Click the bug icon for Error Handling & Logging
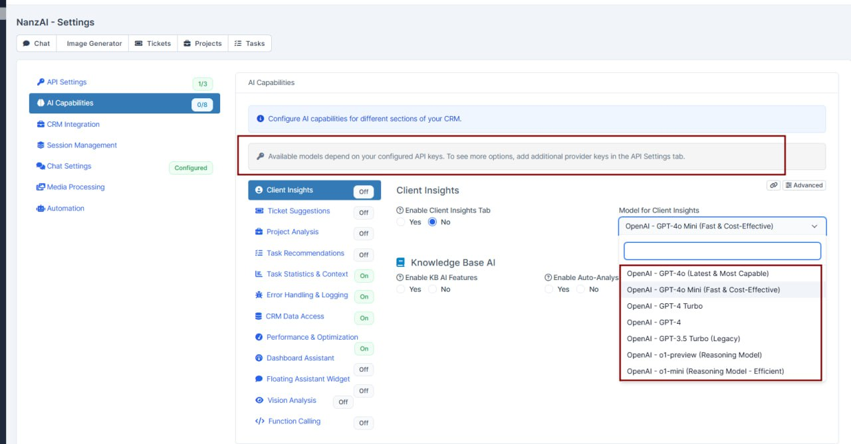Screen dimensions: 851x444 point(259,295)
